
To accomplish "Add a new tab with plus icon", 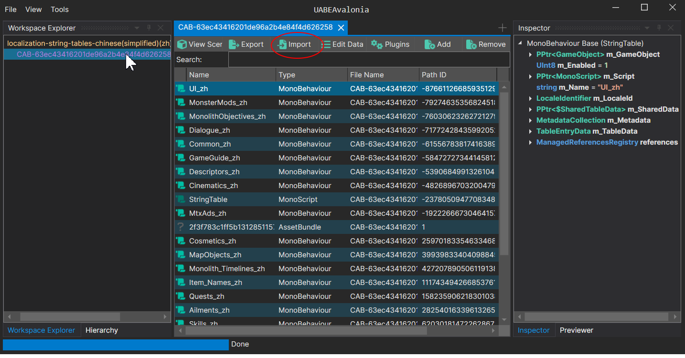I will point(502,28).
